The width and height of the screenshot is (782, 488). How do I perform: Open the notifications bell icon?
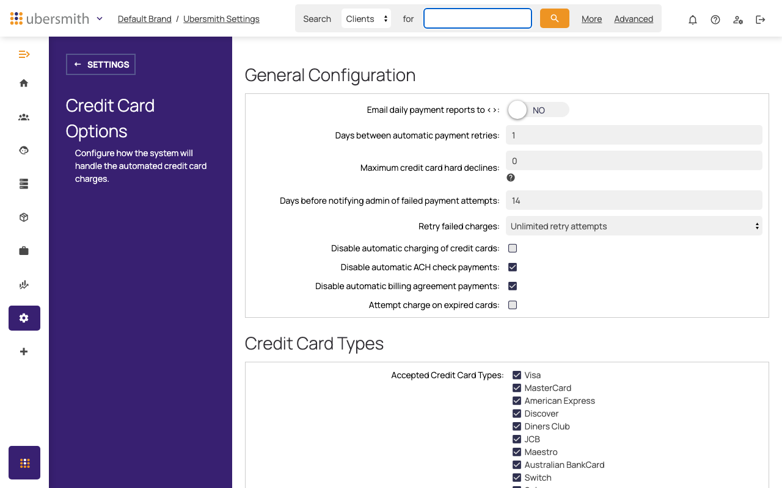tap(693, 20)
